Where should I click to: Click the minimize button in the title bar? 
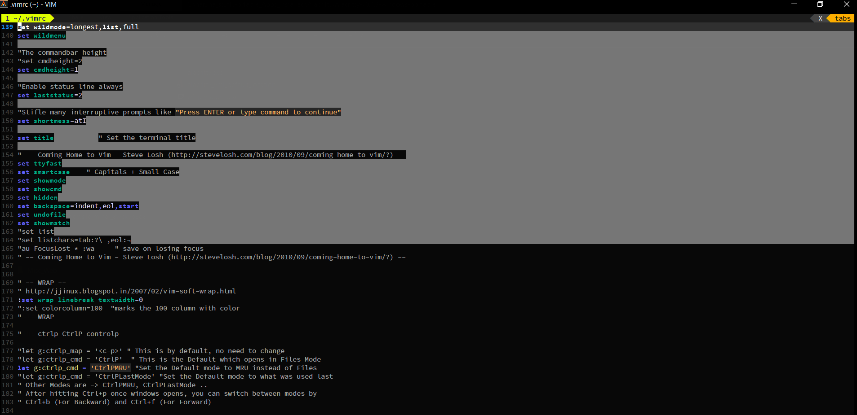(793, 4)
